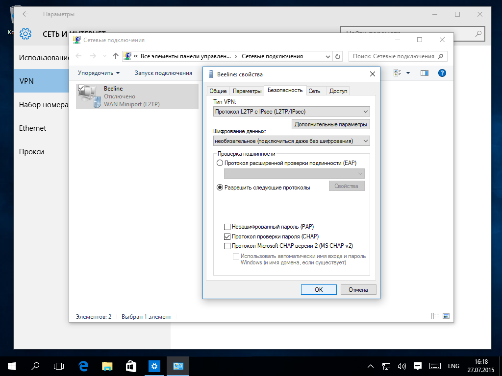
Task: Click the search magnifier in Параметры search box
Action: (x=478, y=34)
